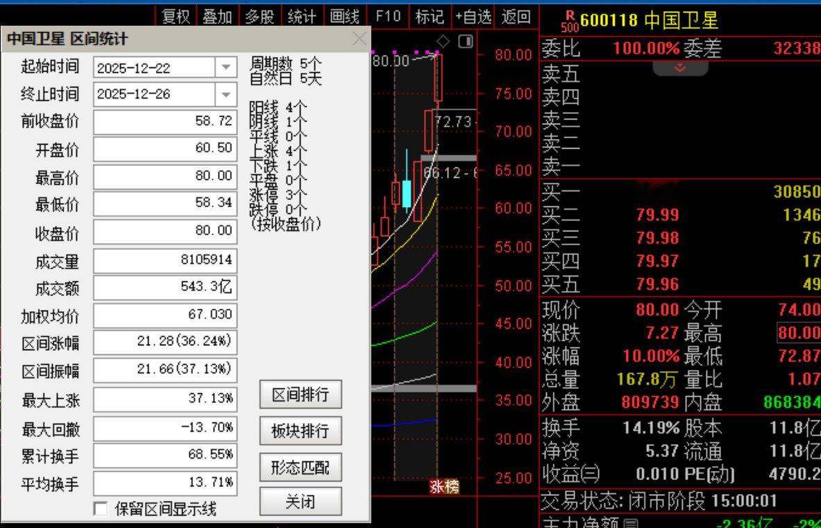The height and width of the screenshot is (528, 821).
Task: Click the 委比 value 100.00%
Action: coord(646,49)
